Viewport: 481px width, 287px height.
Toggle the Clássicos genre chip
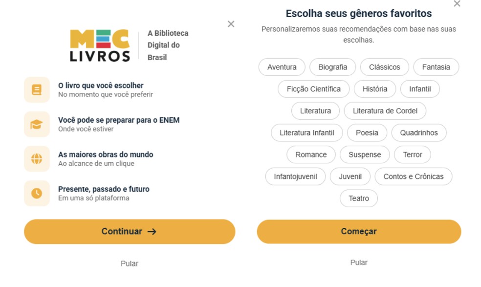[x=384, y=67]
